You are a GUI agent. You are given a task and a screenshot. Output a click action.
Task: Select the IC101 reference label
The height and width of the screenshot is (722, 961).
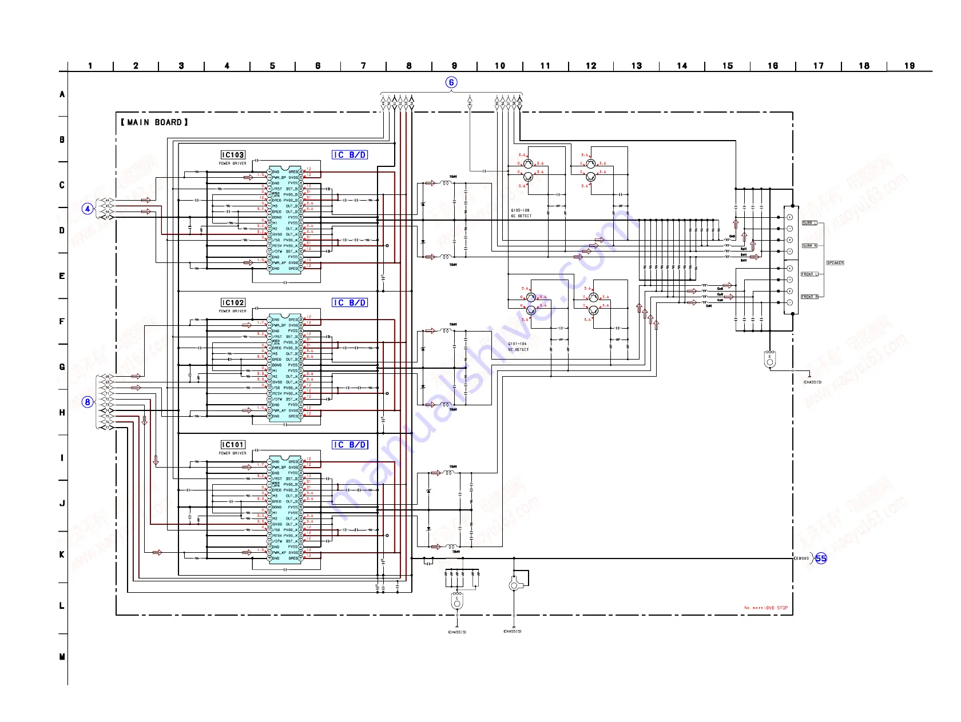click(233, 445)
